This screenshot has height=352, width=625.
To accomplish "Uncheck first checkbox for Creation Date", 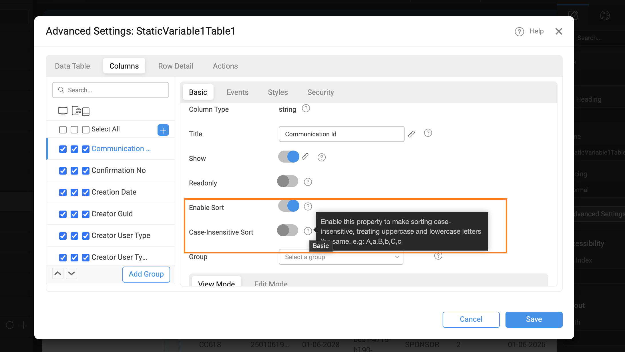I will pos(63,193).
